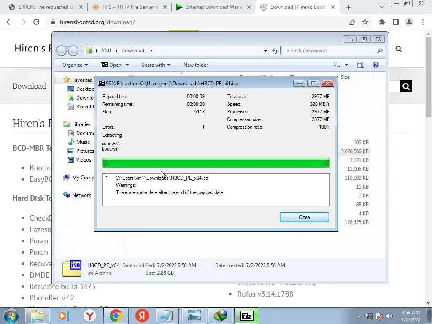Open Chrome three-dot menu
This screenshot has height=324, width=432.
coord(423,22)
